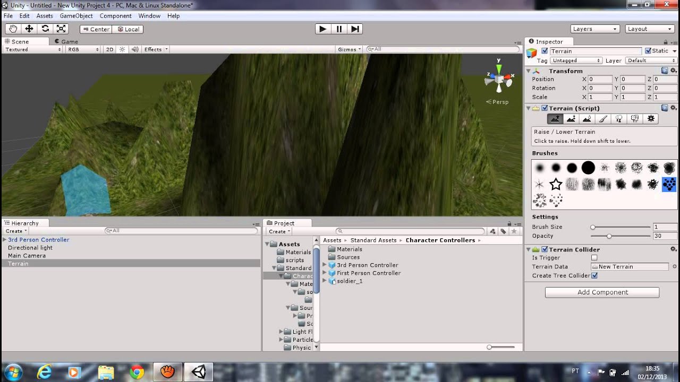680x382 pixels.
Task: Select the Rotate tool in toolbar
Action: tap(45, 29)
